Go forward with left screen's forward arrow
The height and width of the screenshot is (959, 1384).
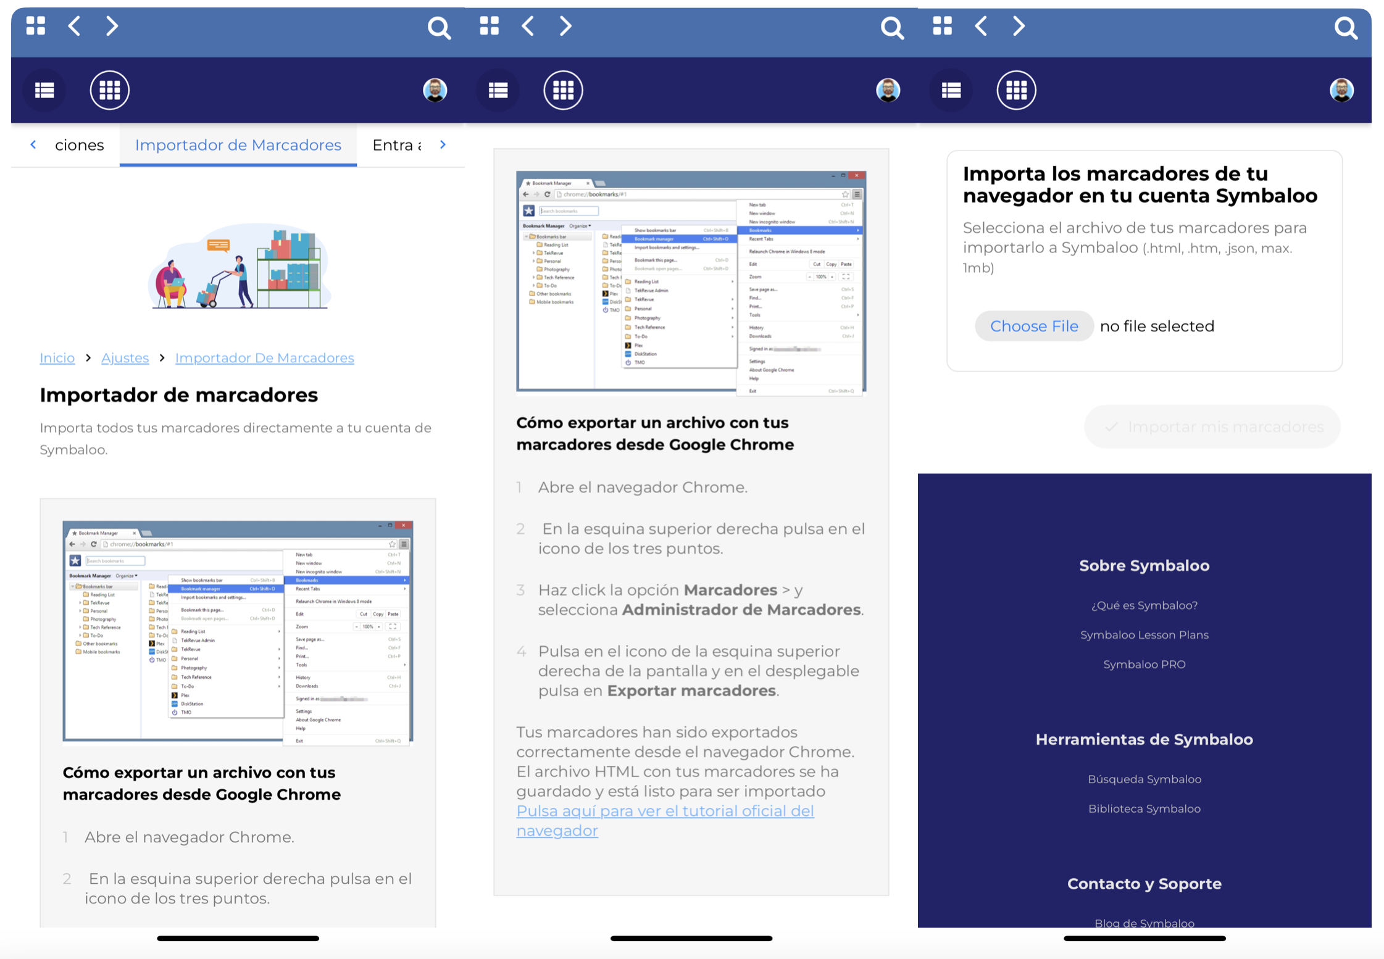tap(112, 26)
